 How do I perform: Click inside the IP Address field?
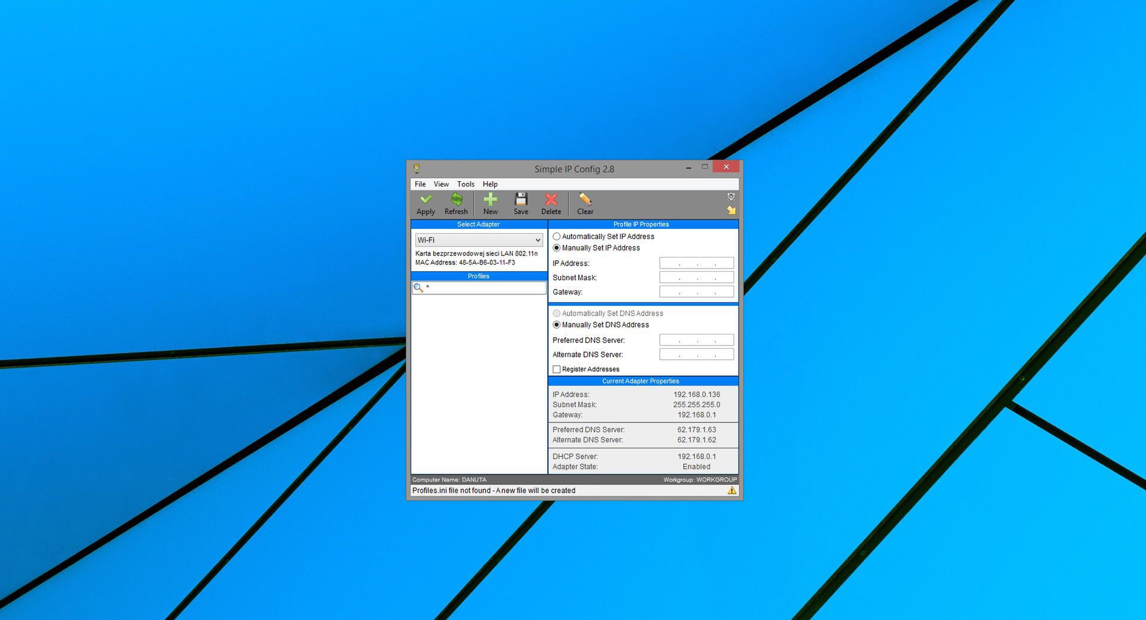click(x=696, y=263)
